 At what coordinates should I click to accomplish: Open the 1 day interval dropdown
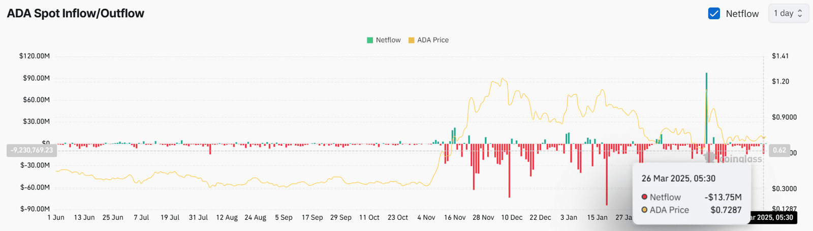pos(788,14)
